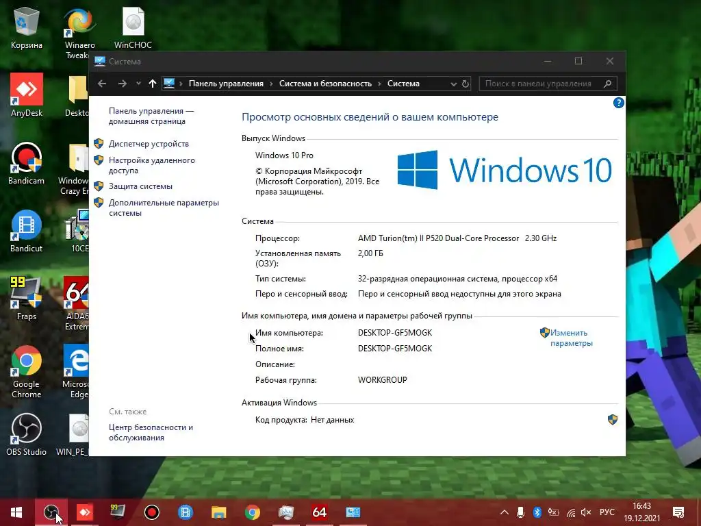Open Защита системы link

coord(140,186)
